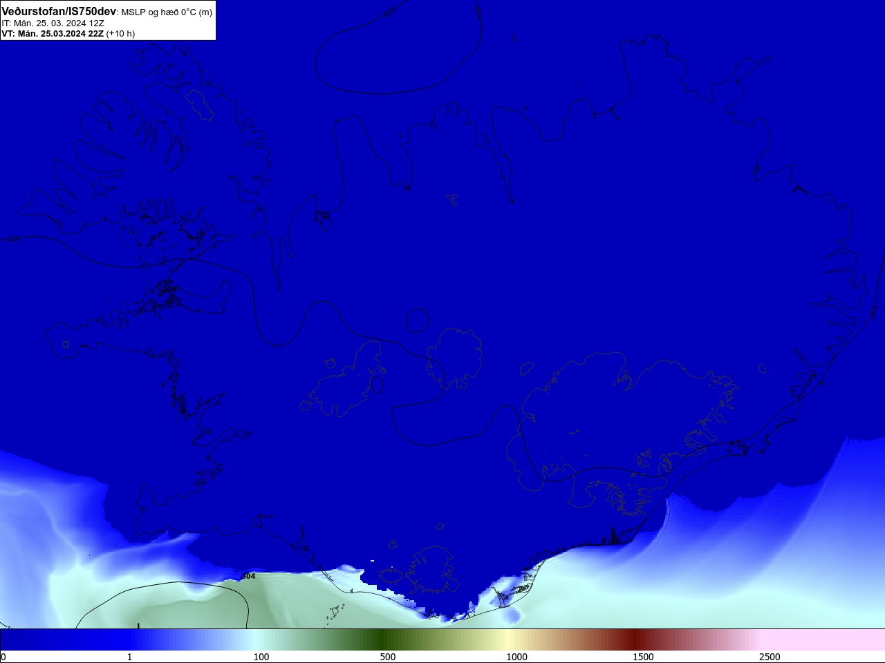The image size is (885, 663).
Task: Click the '1' label under the color scale
Action: pos(129,657)
